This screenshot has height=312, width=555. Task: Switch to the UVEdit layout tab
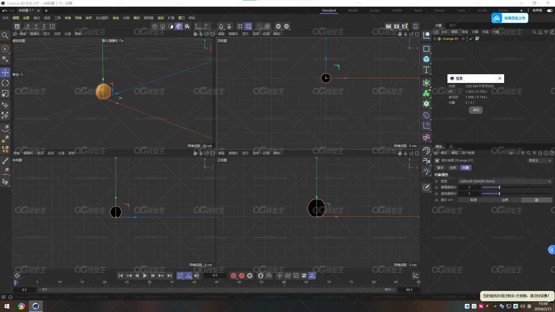click(x=397, y=10)
